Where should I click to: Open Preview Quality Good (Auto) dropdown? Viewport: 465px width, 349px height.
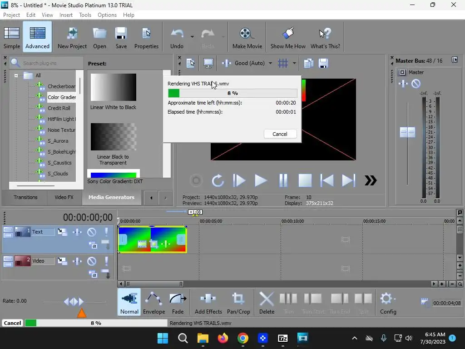270,63
